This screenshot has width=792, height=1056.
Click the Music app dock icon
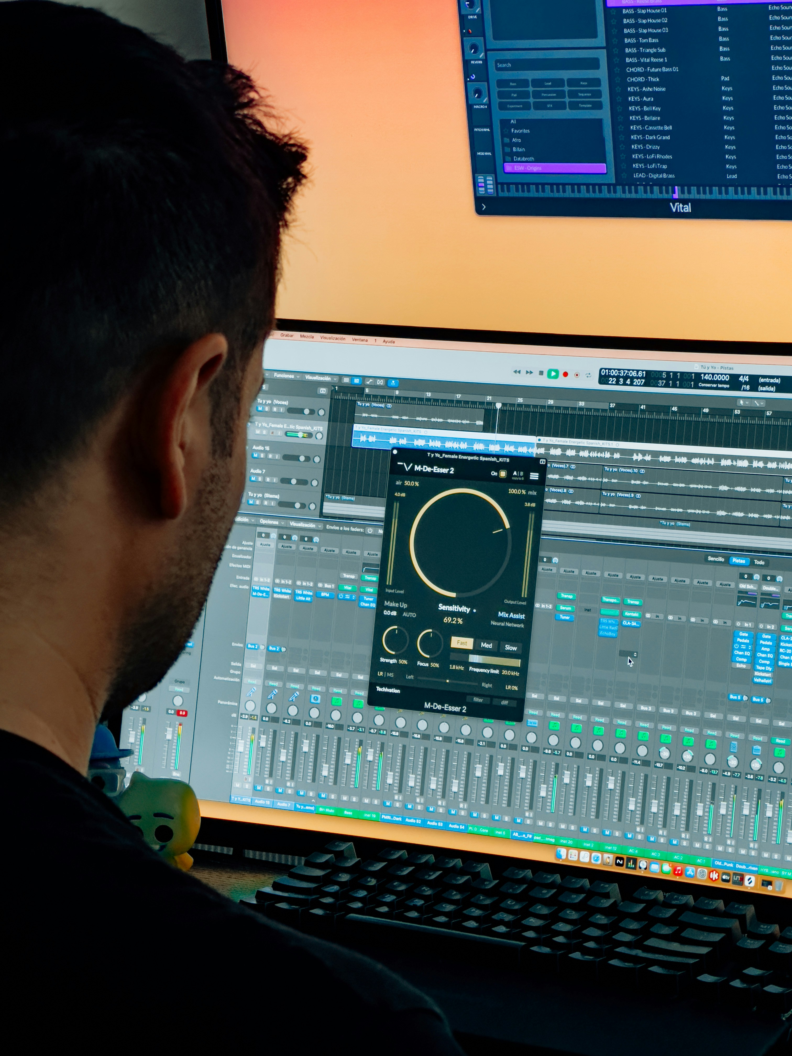678,871
